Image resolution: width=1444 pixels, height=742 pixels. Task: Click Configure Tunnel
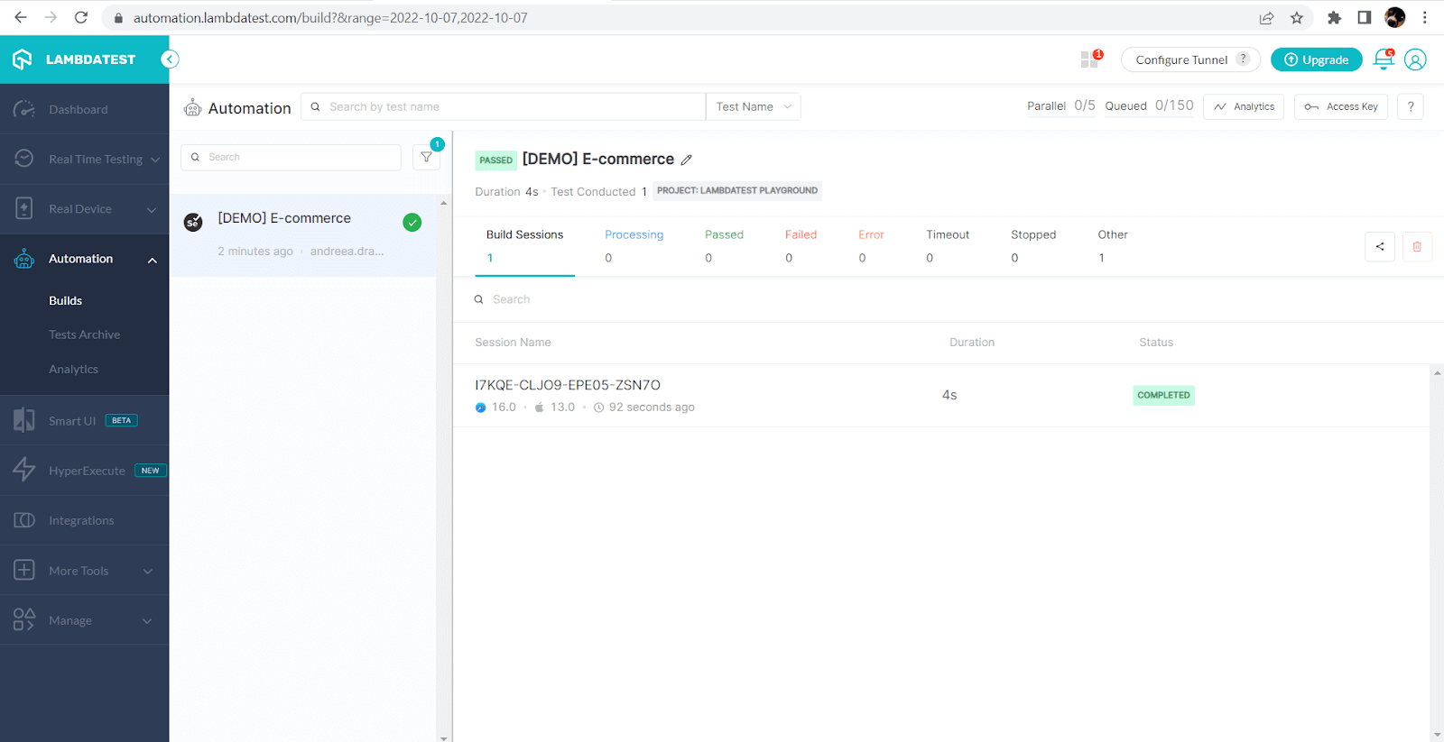coord(1190,60)
